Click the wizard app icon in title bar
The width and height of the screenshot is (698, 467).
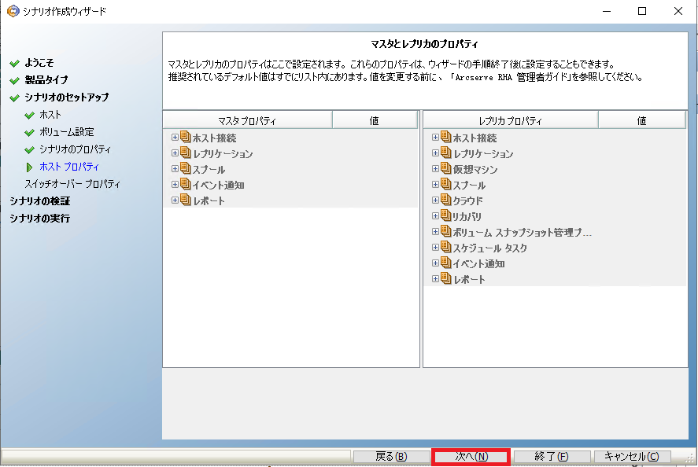point(13,11)
